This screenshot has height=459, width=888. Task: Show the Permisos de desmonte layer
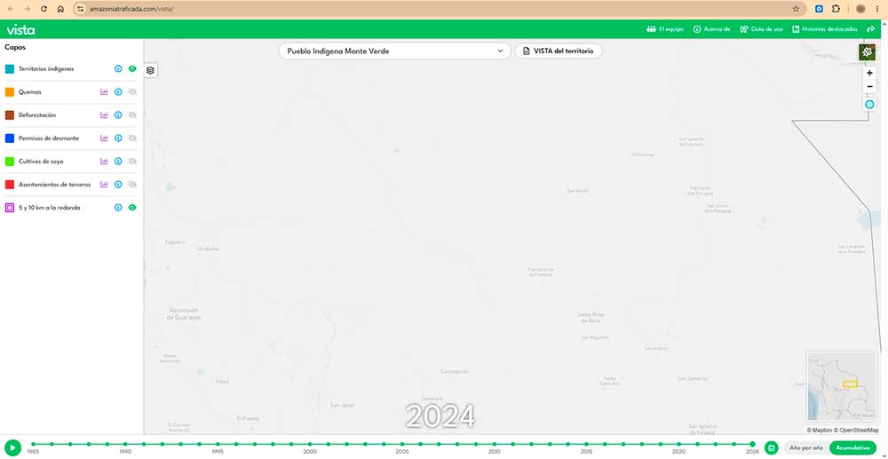point(132,138)
